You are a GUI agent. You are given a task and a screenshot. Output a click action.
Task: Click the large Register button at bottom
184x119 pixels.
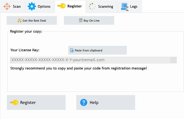tap(36, 102)
